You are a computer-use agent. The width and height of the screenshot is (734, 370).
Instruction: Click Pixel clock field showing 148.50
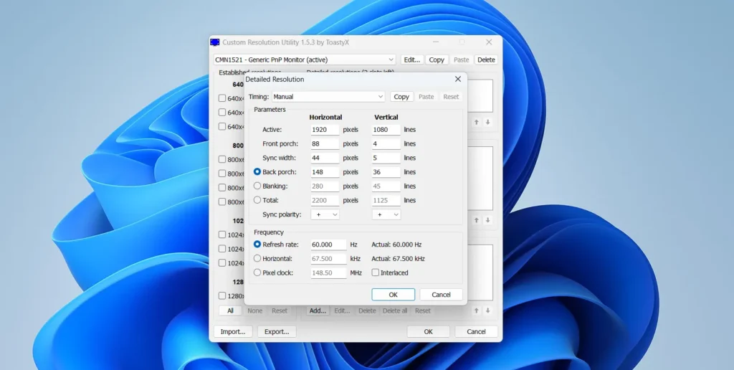click(x=328, y=272)
